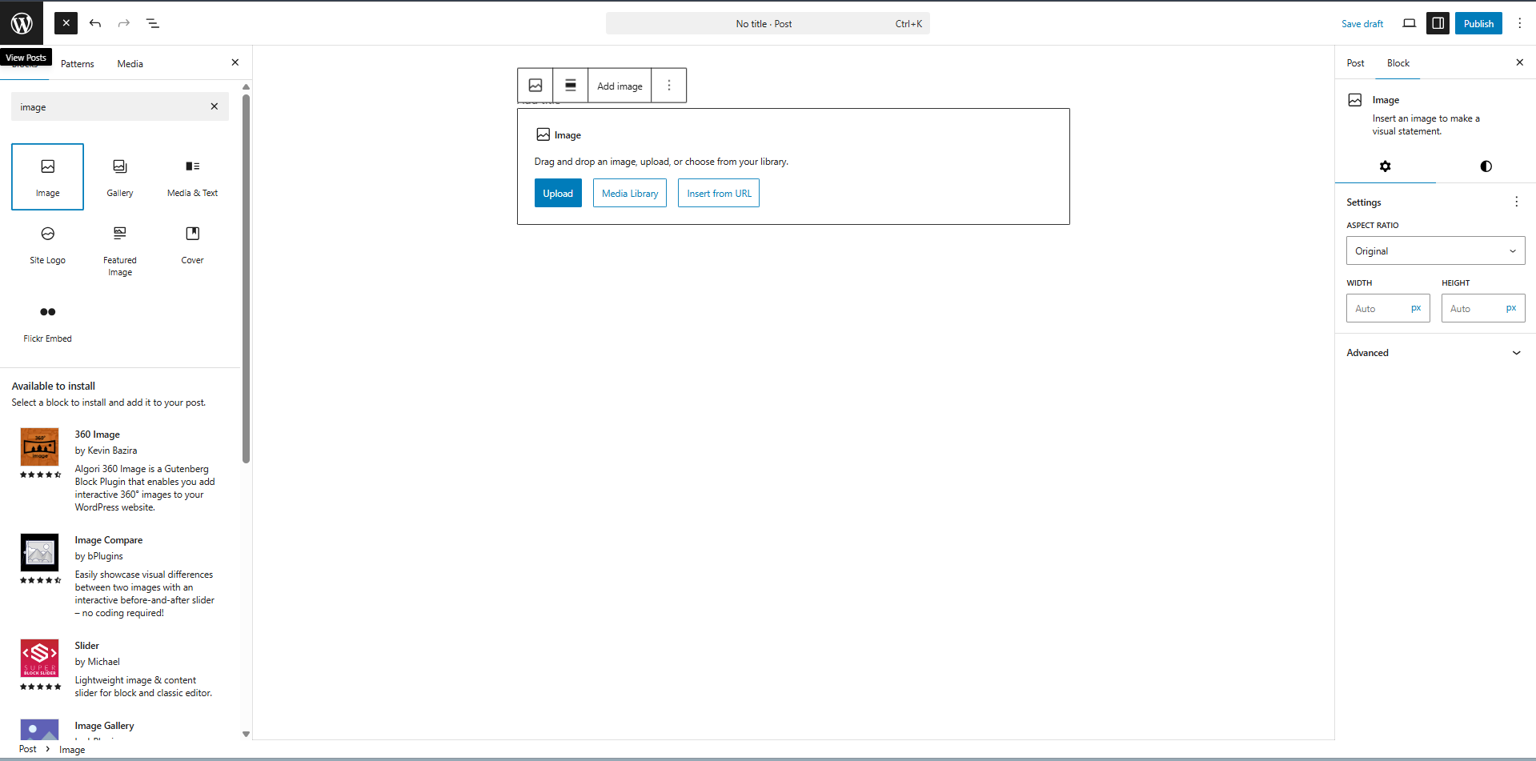Click the Undo arrow icon
The width and height of the screenshot is (1536, 761).
(95, 23)
